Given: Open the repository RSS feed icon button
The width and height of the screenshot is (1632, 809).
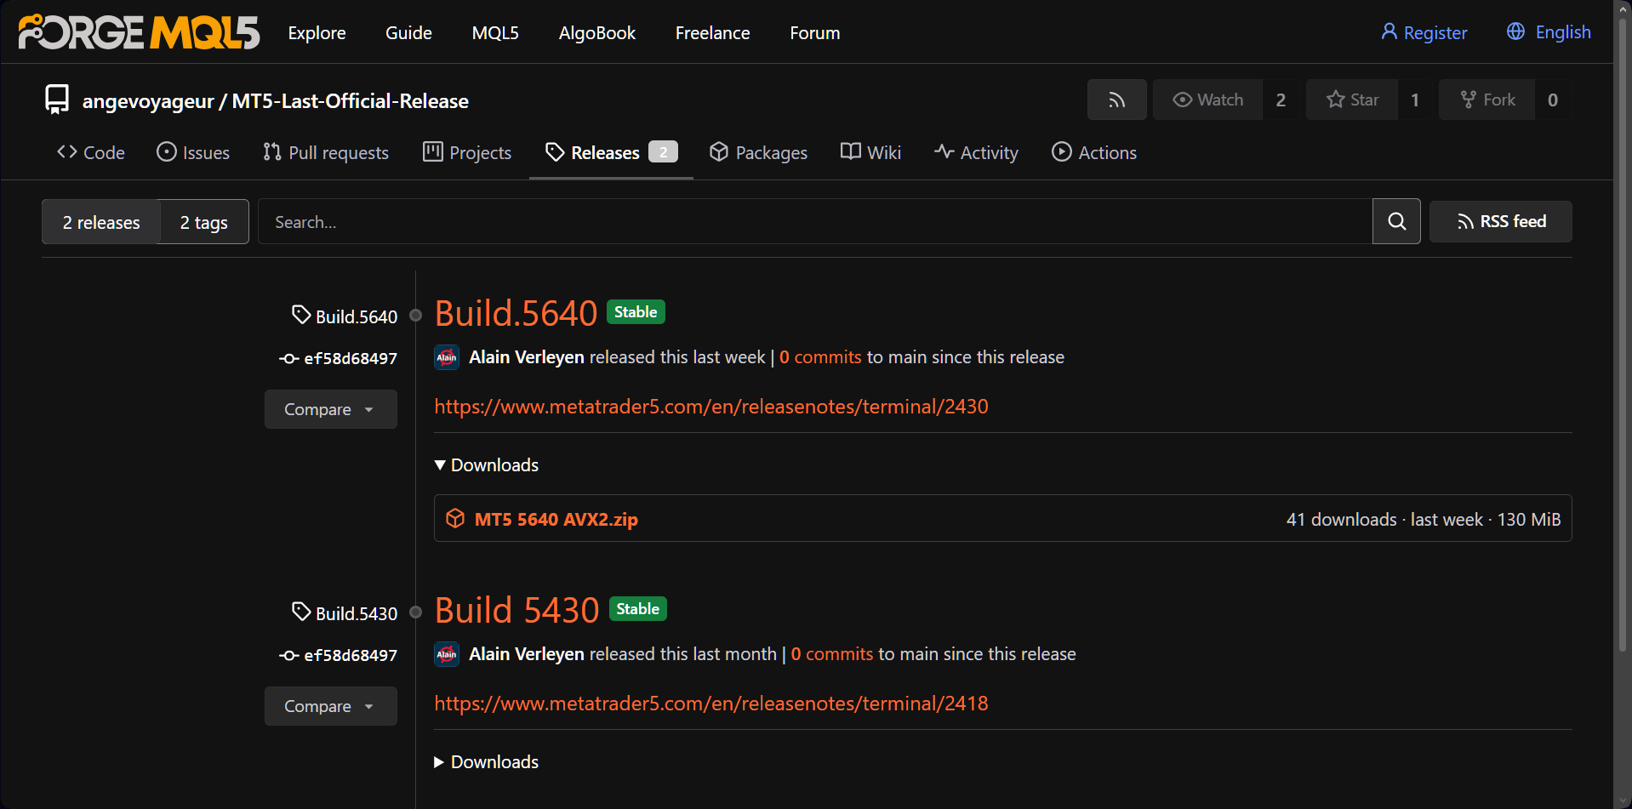Looking at the screenshot, I should 1116,100.
